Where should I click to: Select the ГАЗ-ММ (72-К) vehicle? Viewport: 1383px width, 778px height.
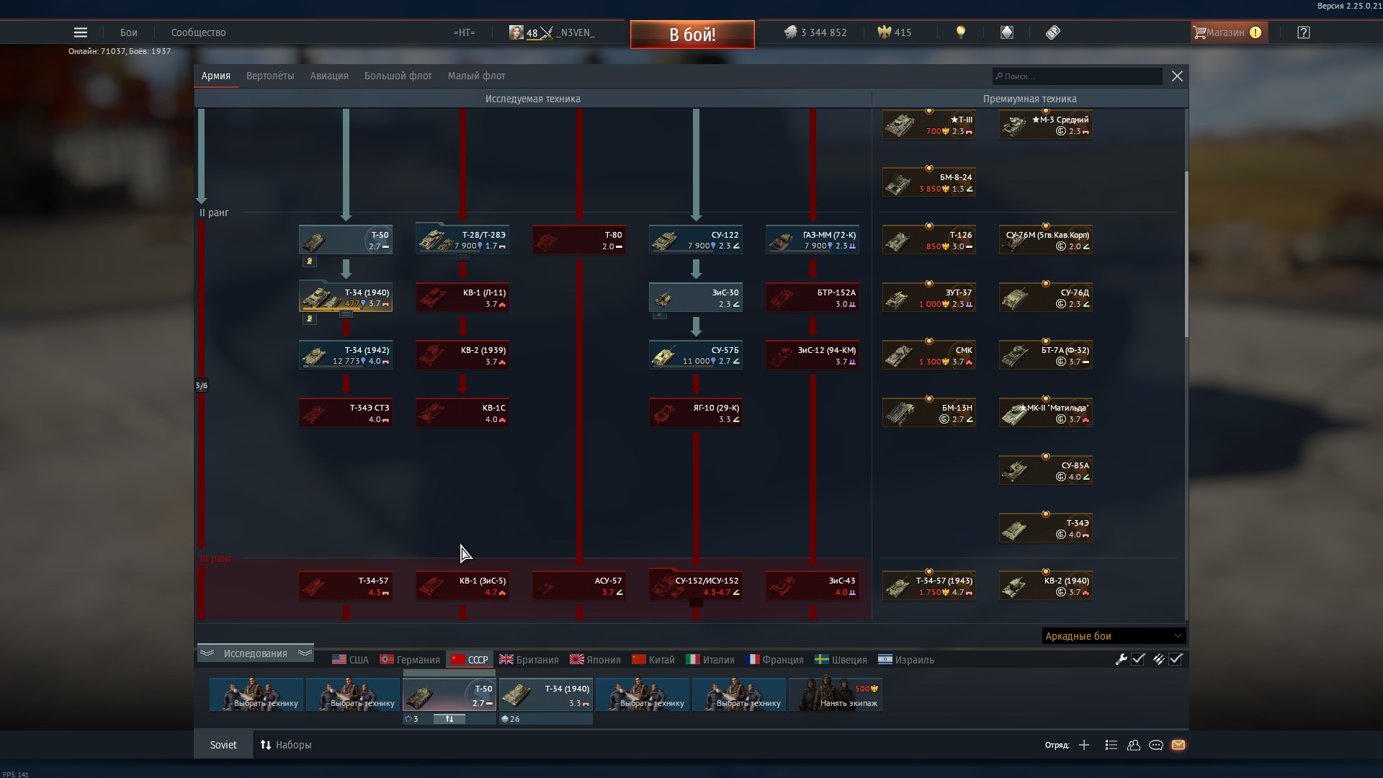point(813,240)
